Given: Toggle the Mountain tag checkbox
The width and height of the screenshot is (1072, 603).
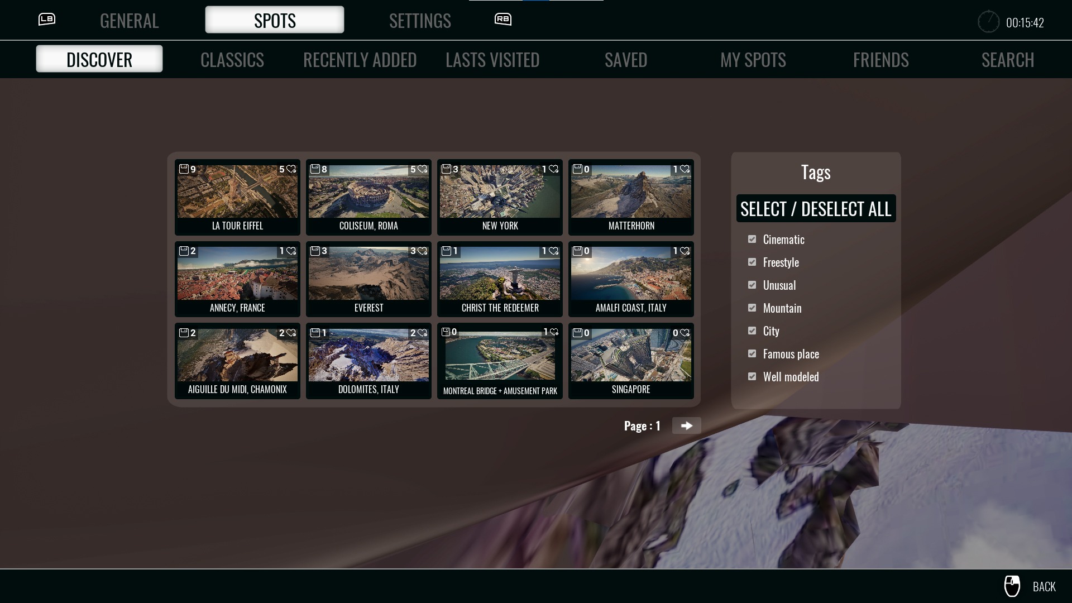Looking at the screenshot, I should click(752, 308).
